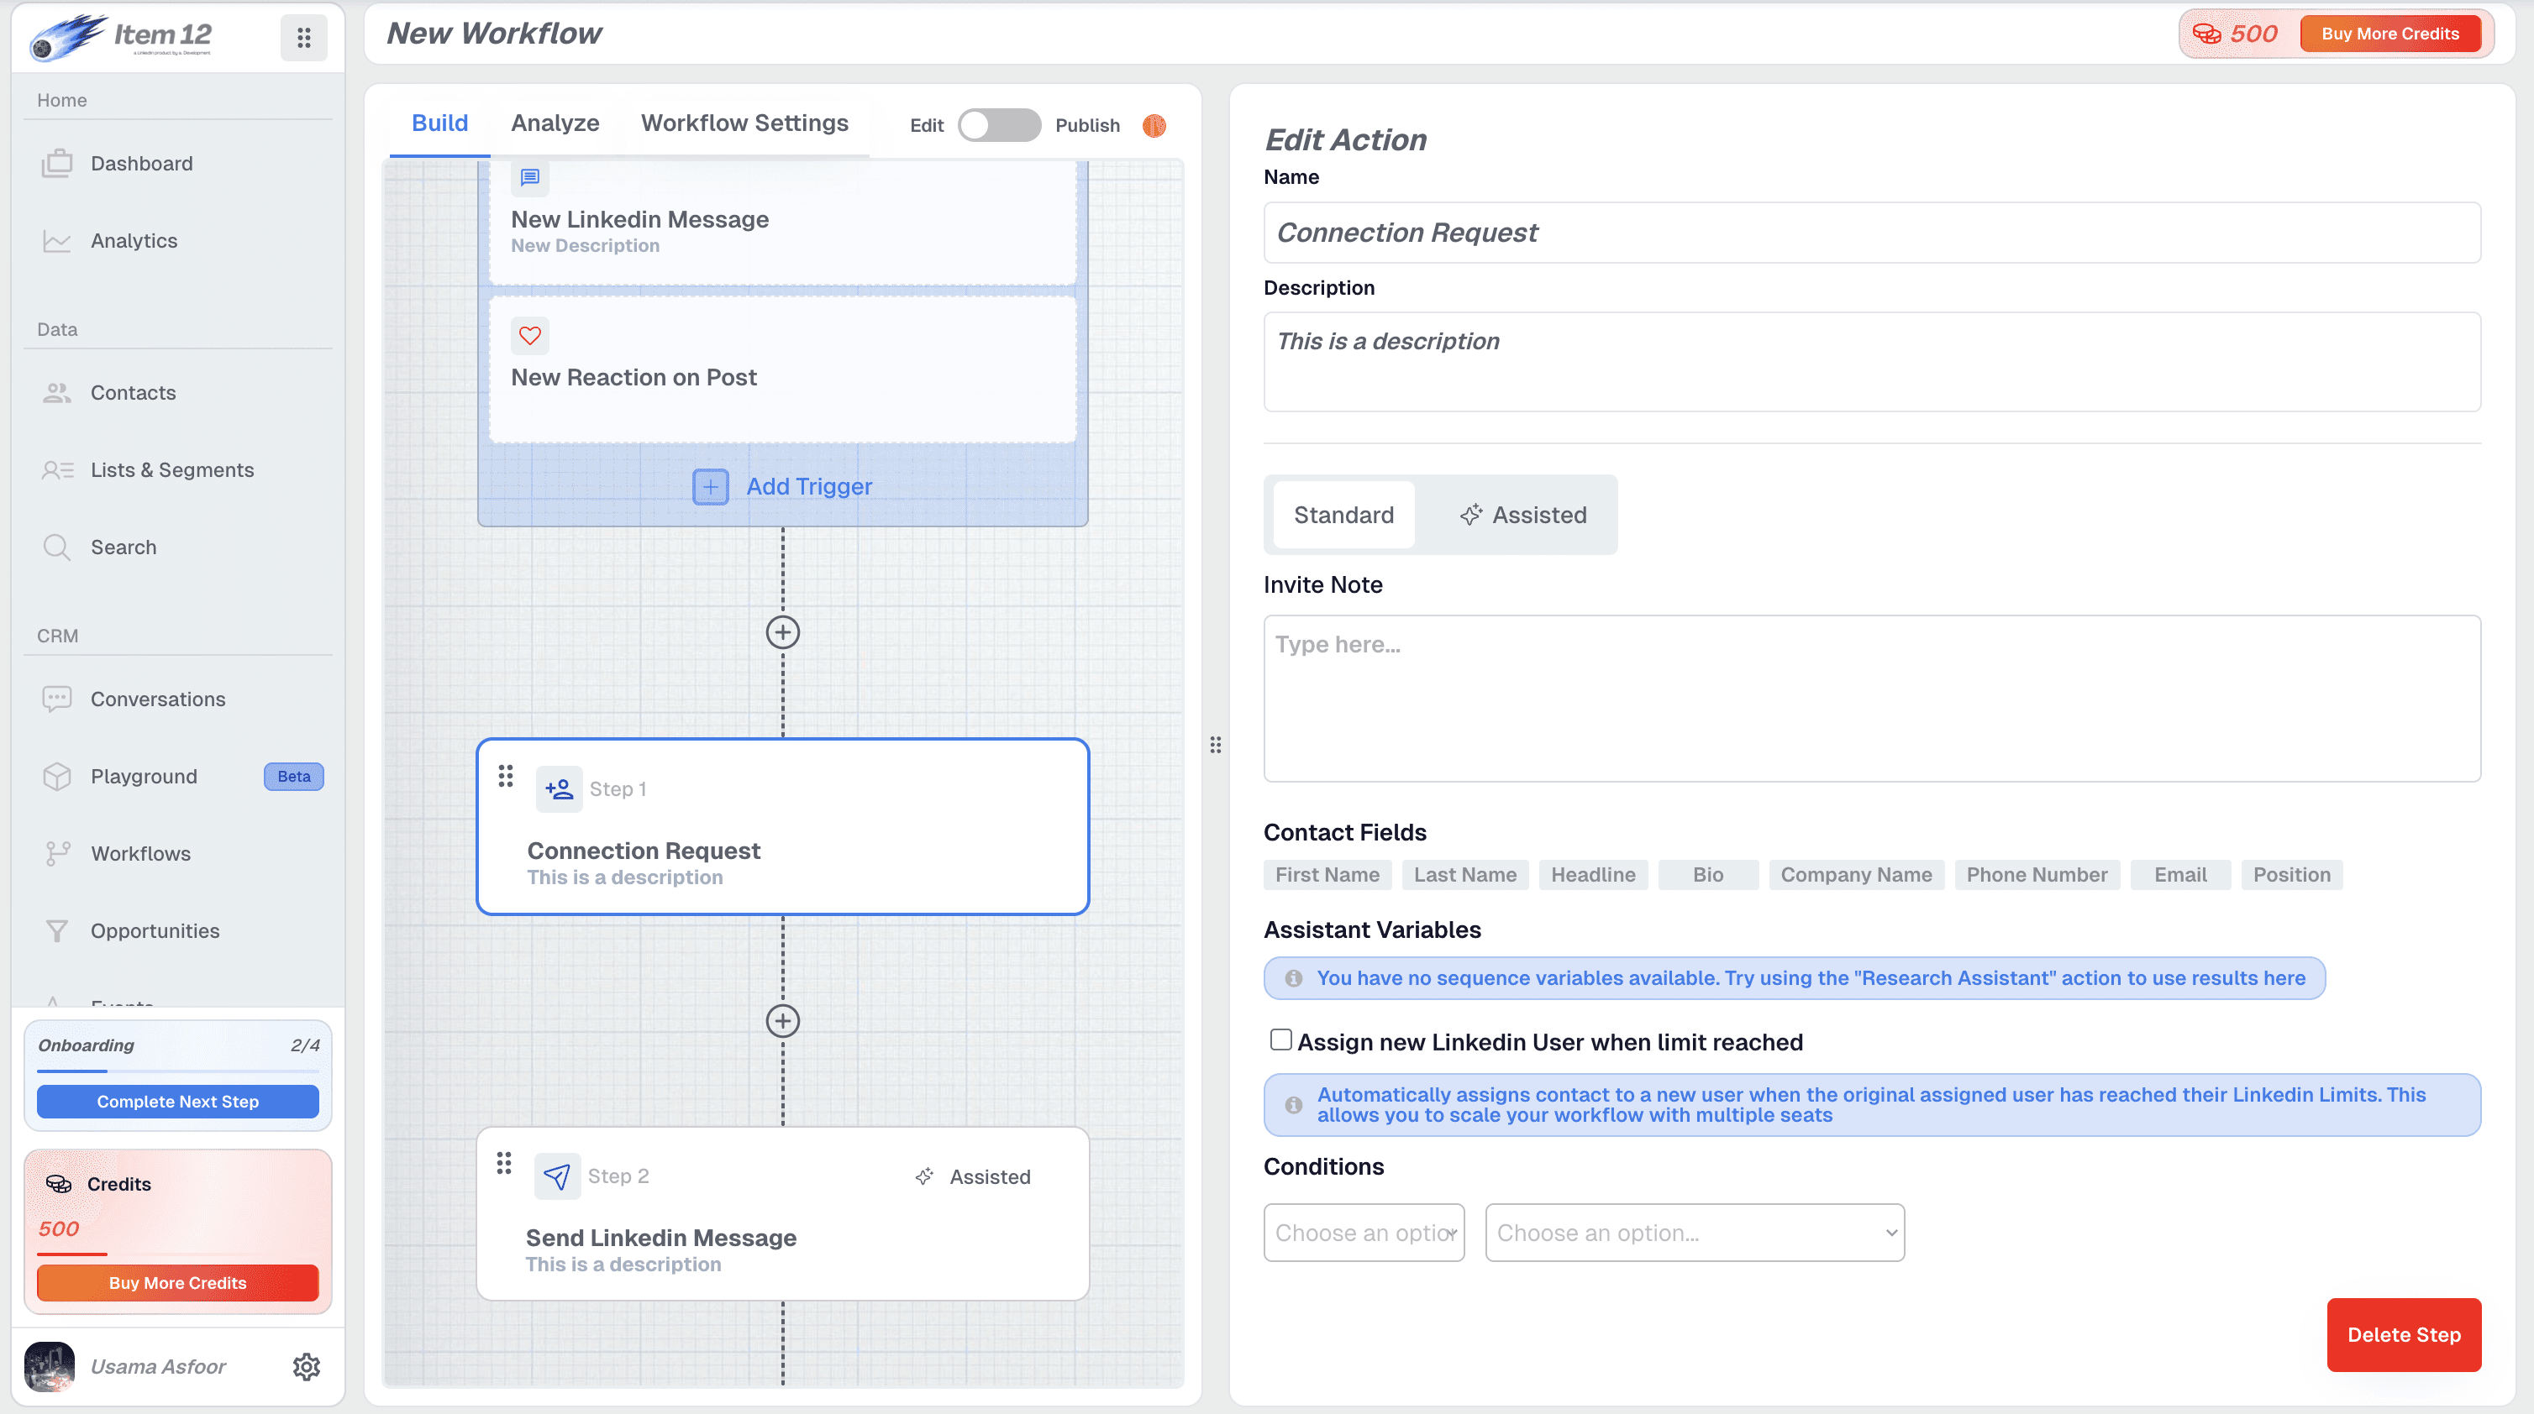Viewport: 2534px width, 1414px height.
Task: Enable Assign new Linkedin User when limit reached
Action: point(1280,1040)
